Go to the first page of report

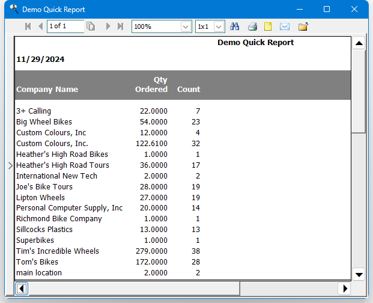(28, 26)
